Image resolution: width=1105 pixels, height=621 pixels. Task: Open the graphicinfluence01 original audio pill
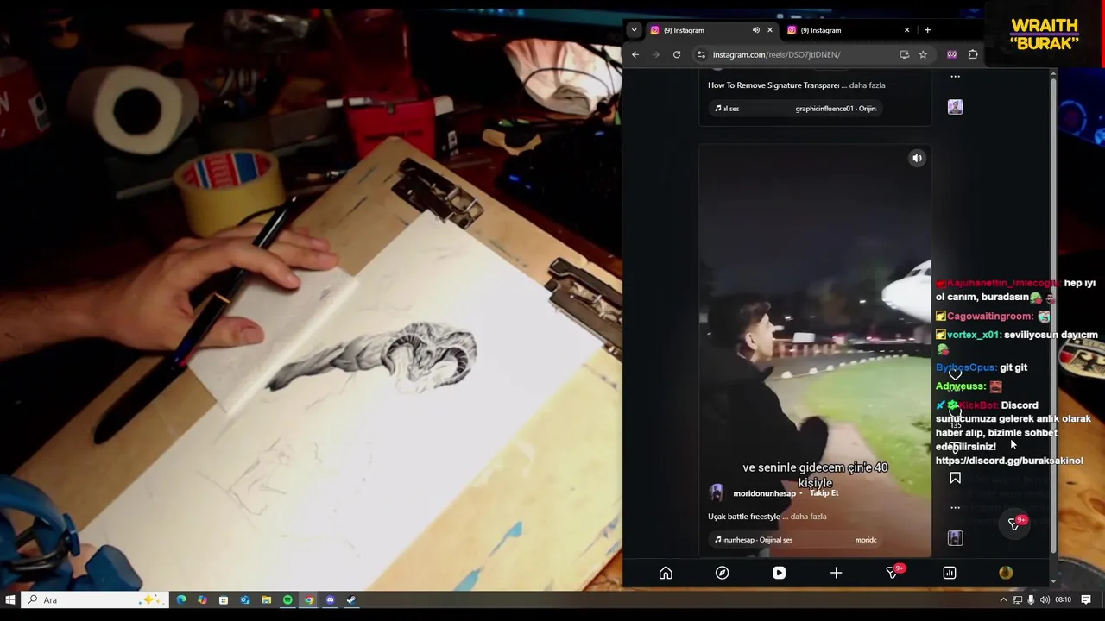tap(795, 109)
